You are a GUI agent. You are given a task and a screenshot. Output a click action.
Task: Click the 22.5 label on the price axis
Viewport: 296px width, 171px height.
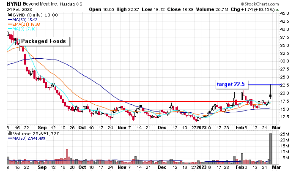coord(285,85)
